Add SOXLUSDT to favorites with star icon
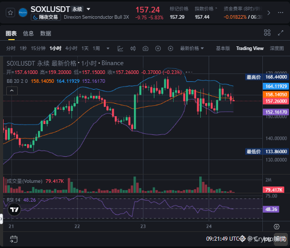 tap(10, 13)
